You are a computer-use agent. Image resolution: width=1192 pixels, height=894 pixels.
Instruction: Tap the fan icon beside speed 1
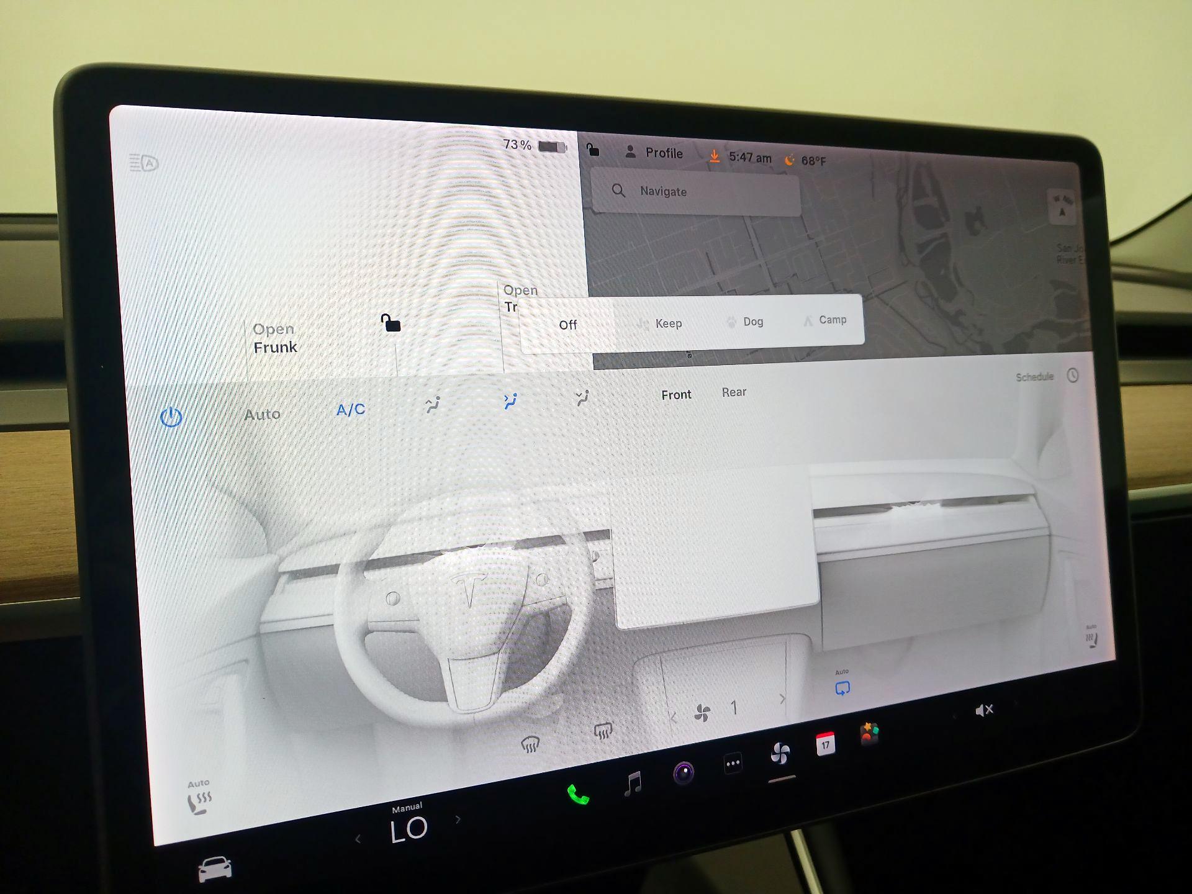(702, 713)
